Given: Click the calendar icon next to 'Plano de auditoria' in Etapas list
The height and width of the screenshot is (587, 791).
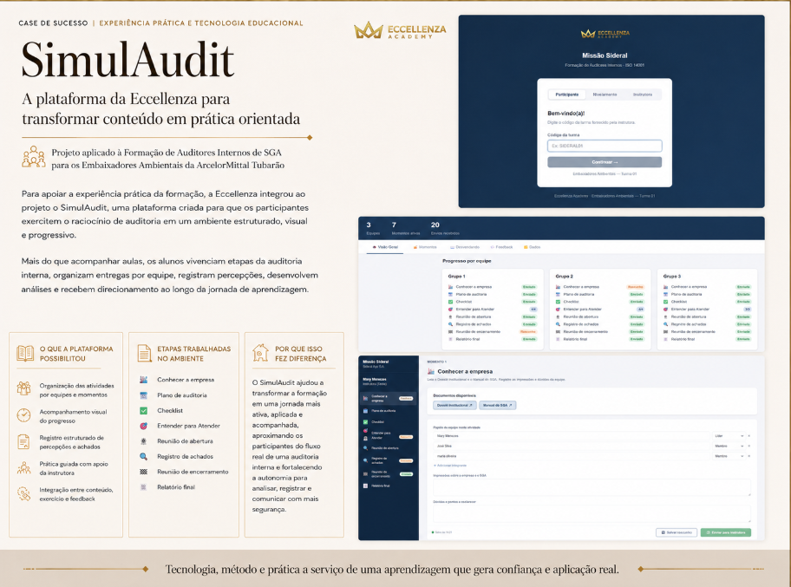Looking at the screenshot, I should [x=144, y=395].
